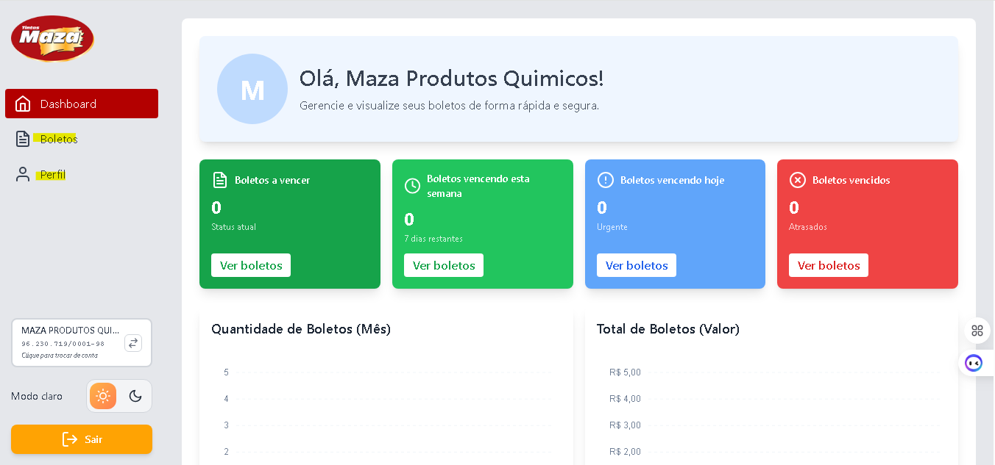Open MAZA PRODUTOS QUI account switcher card
995x465 pixels.
click(x=71, y=342)
